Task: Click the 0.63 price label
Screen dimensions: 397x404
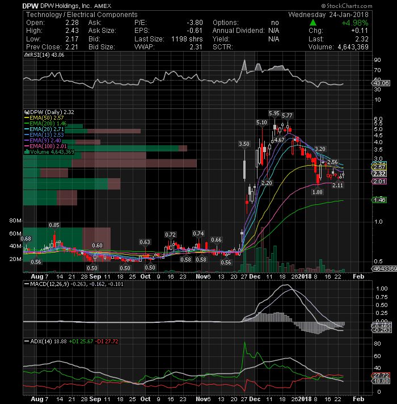Action: tap(145, 242)
